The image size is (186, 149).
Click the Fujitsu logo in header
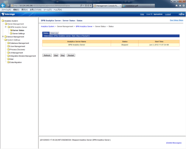(181, 14)
